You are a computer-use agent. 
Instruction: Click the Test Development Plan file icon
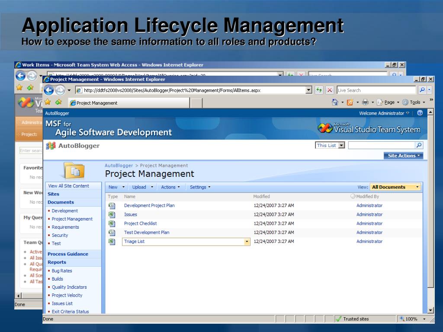pyautogui.click(x=112, y=233)
